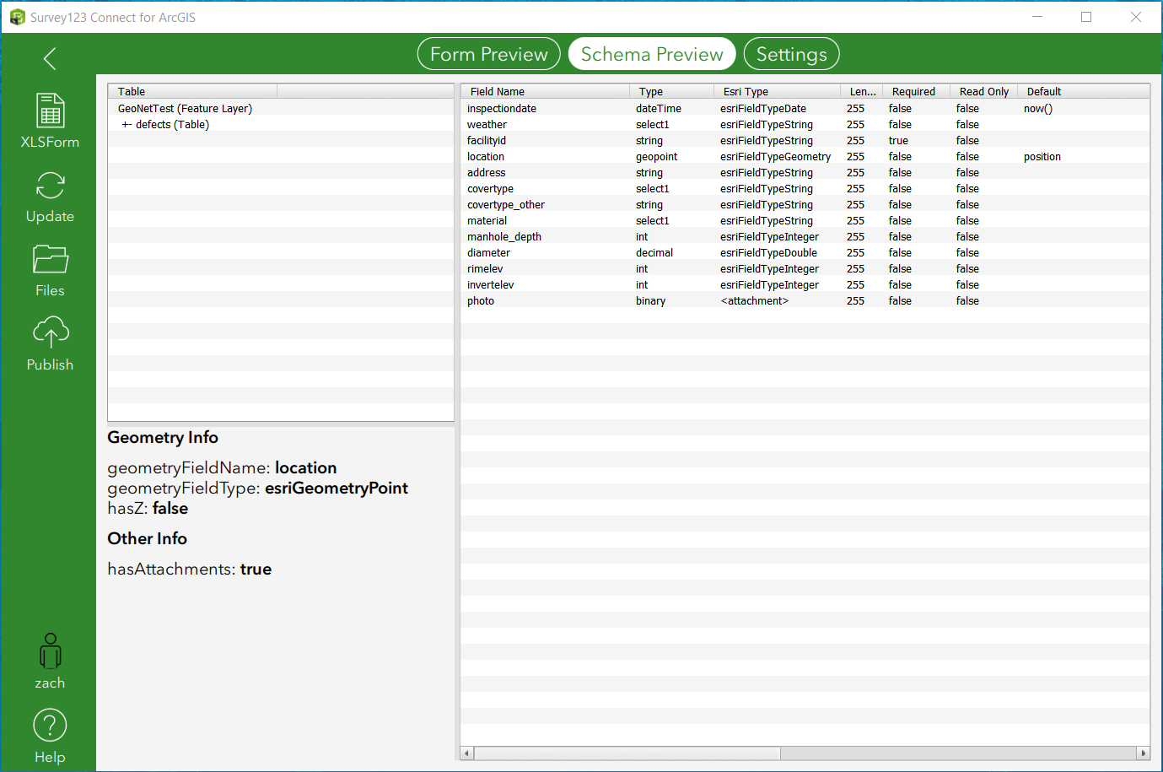This screenshot has width=1163, height=772.
Task: Maximize the Survey123 Connect window
Action: 1086,17
